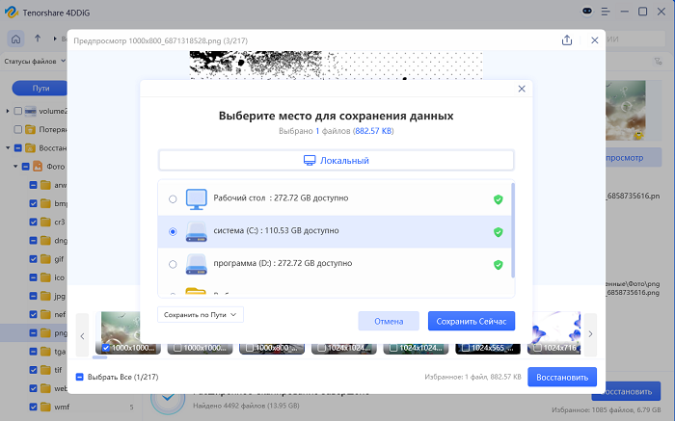This screenshot has width=675, height=421.
Task: Toggle the checkbox on the first 1000x1000 thumbnail
Action: pos(106,348)
